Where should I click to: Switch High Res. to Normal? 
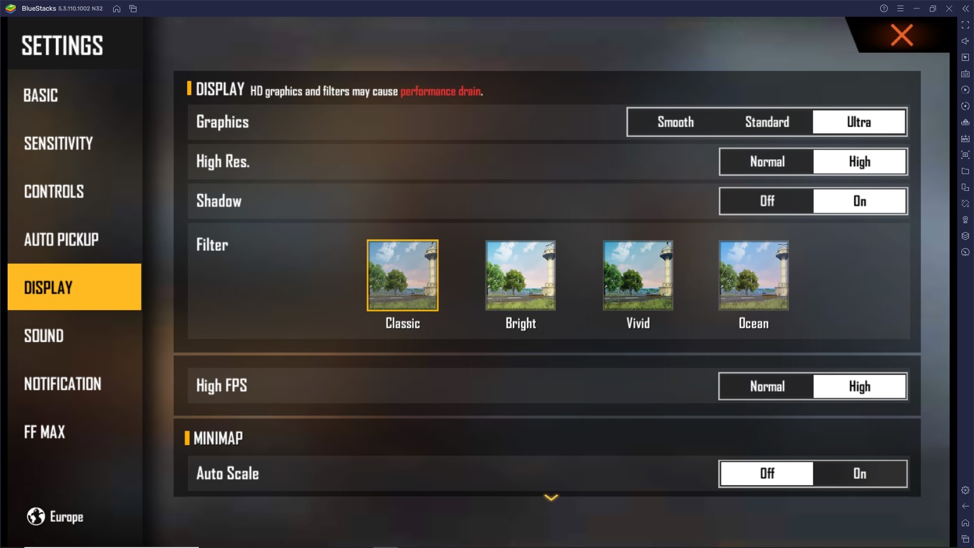(766, 161)
